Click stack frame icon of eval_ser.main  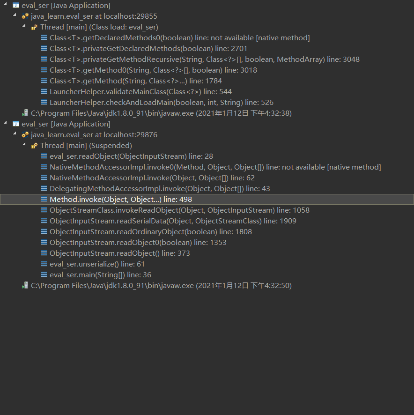(x=44, y=274)
